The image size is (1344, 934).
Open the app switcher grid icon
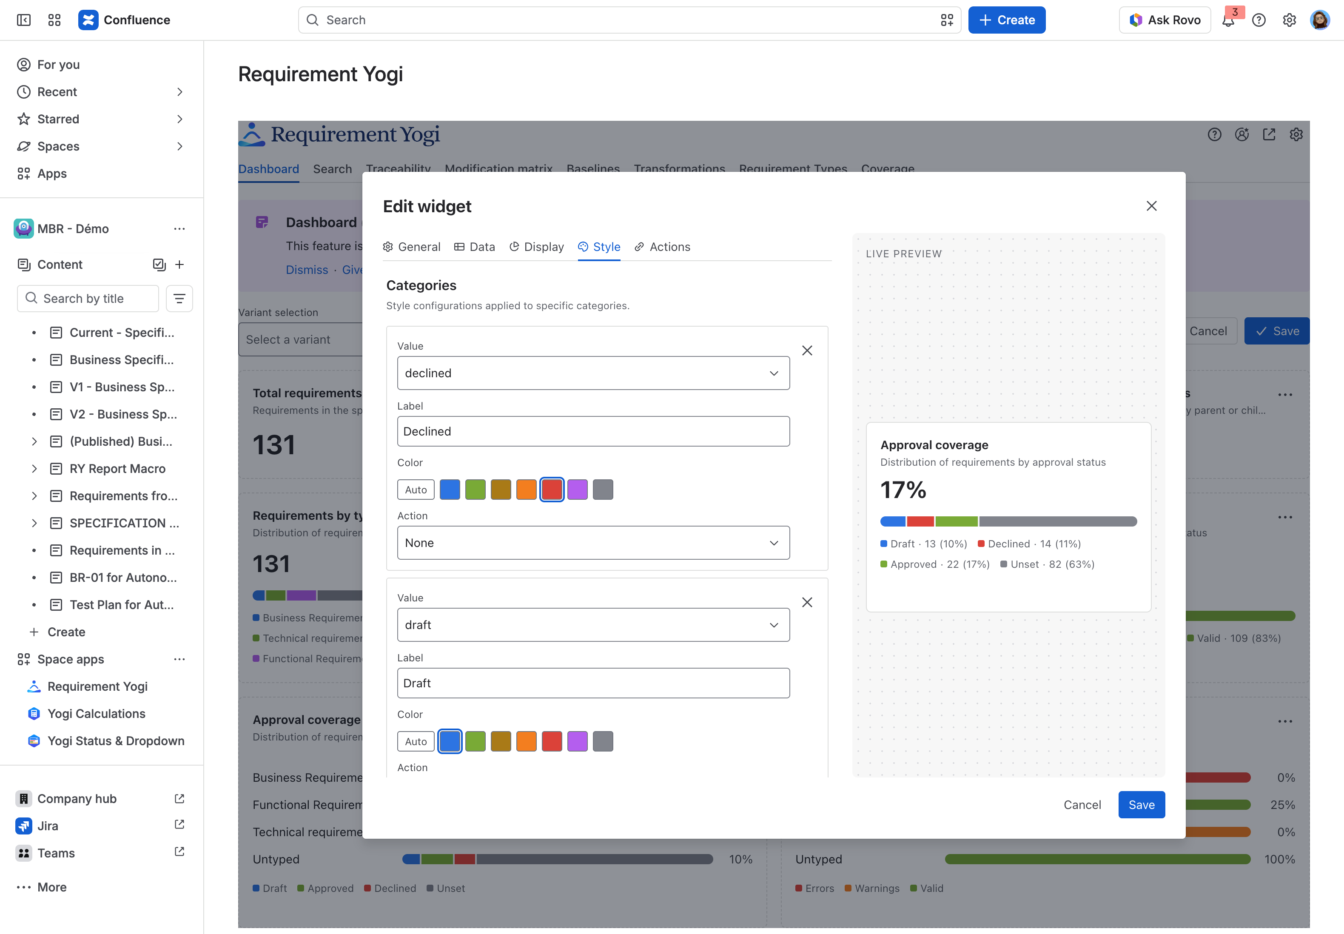coord(54,20)
